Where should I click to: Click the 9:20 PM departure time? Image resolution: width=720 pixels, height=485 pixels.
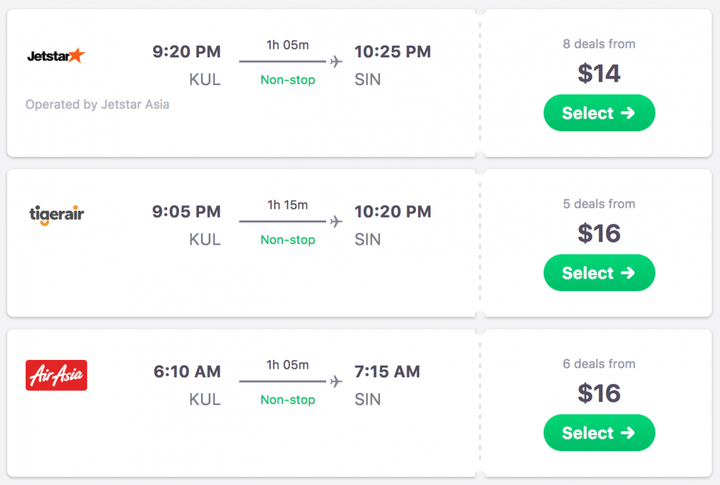click(187, 52)
